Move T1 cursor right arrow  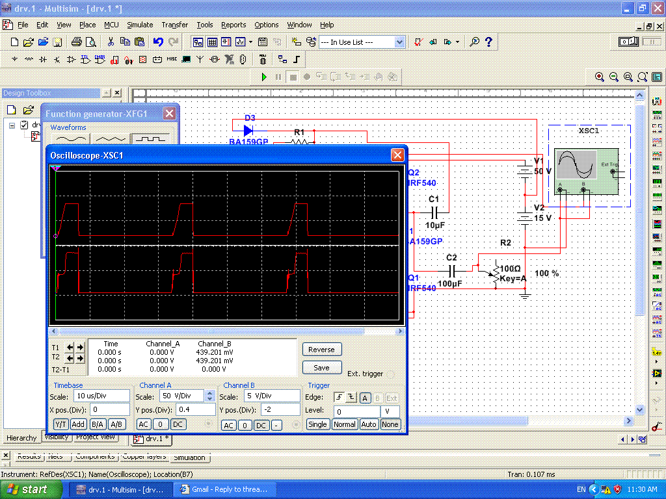(x=80, y=348)
